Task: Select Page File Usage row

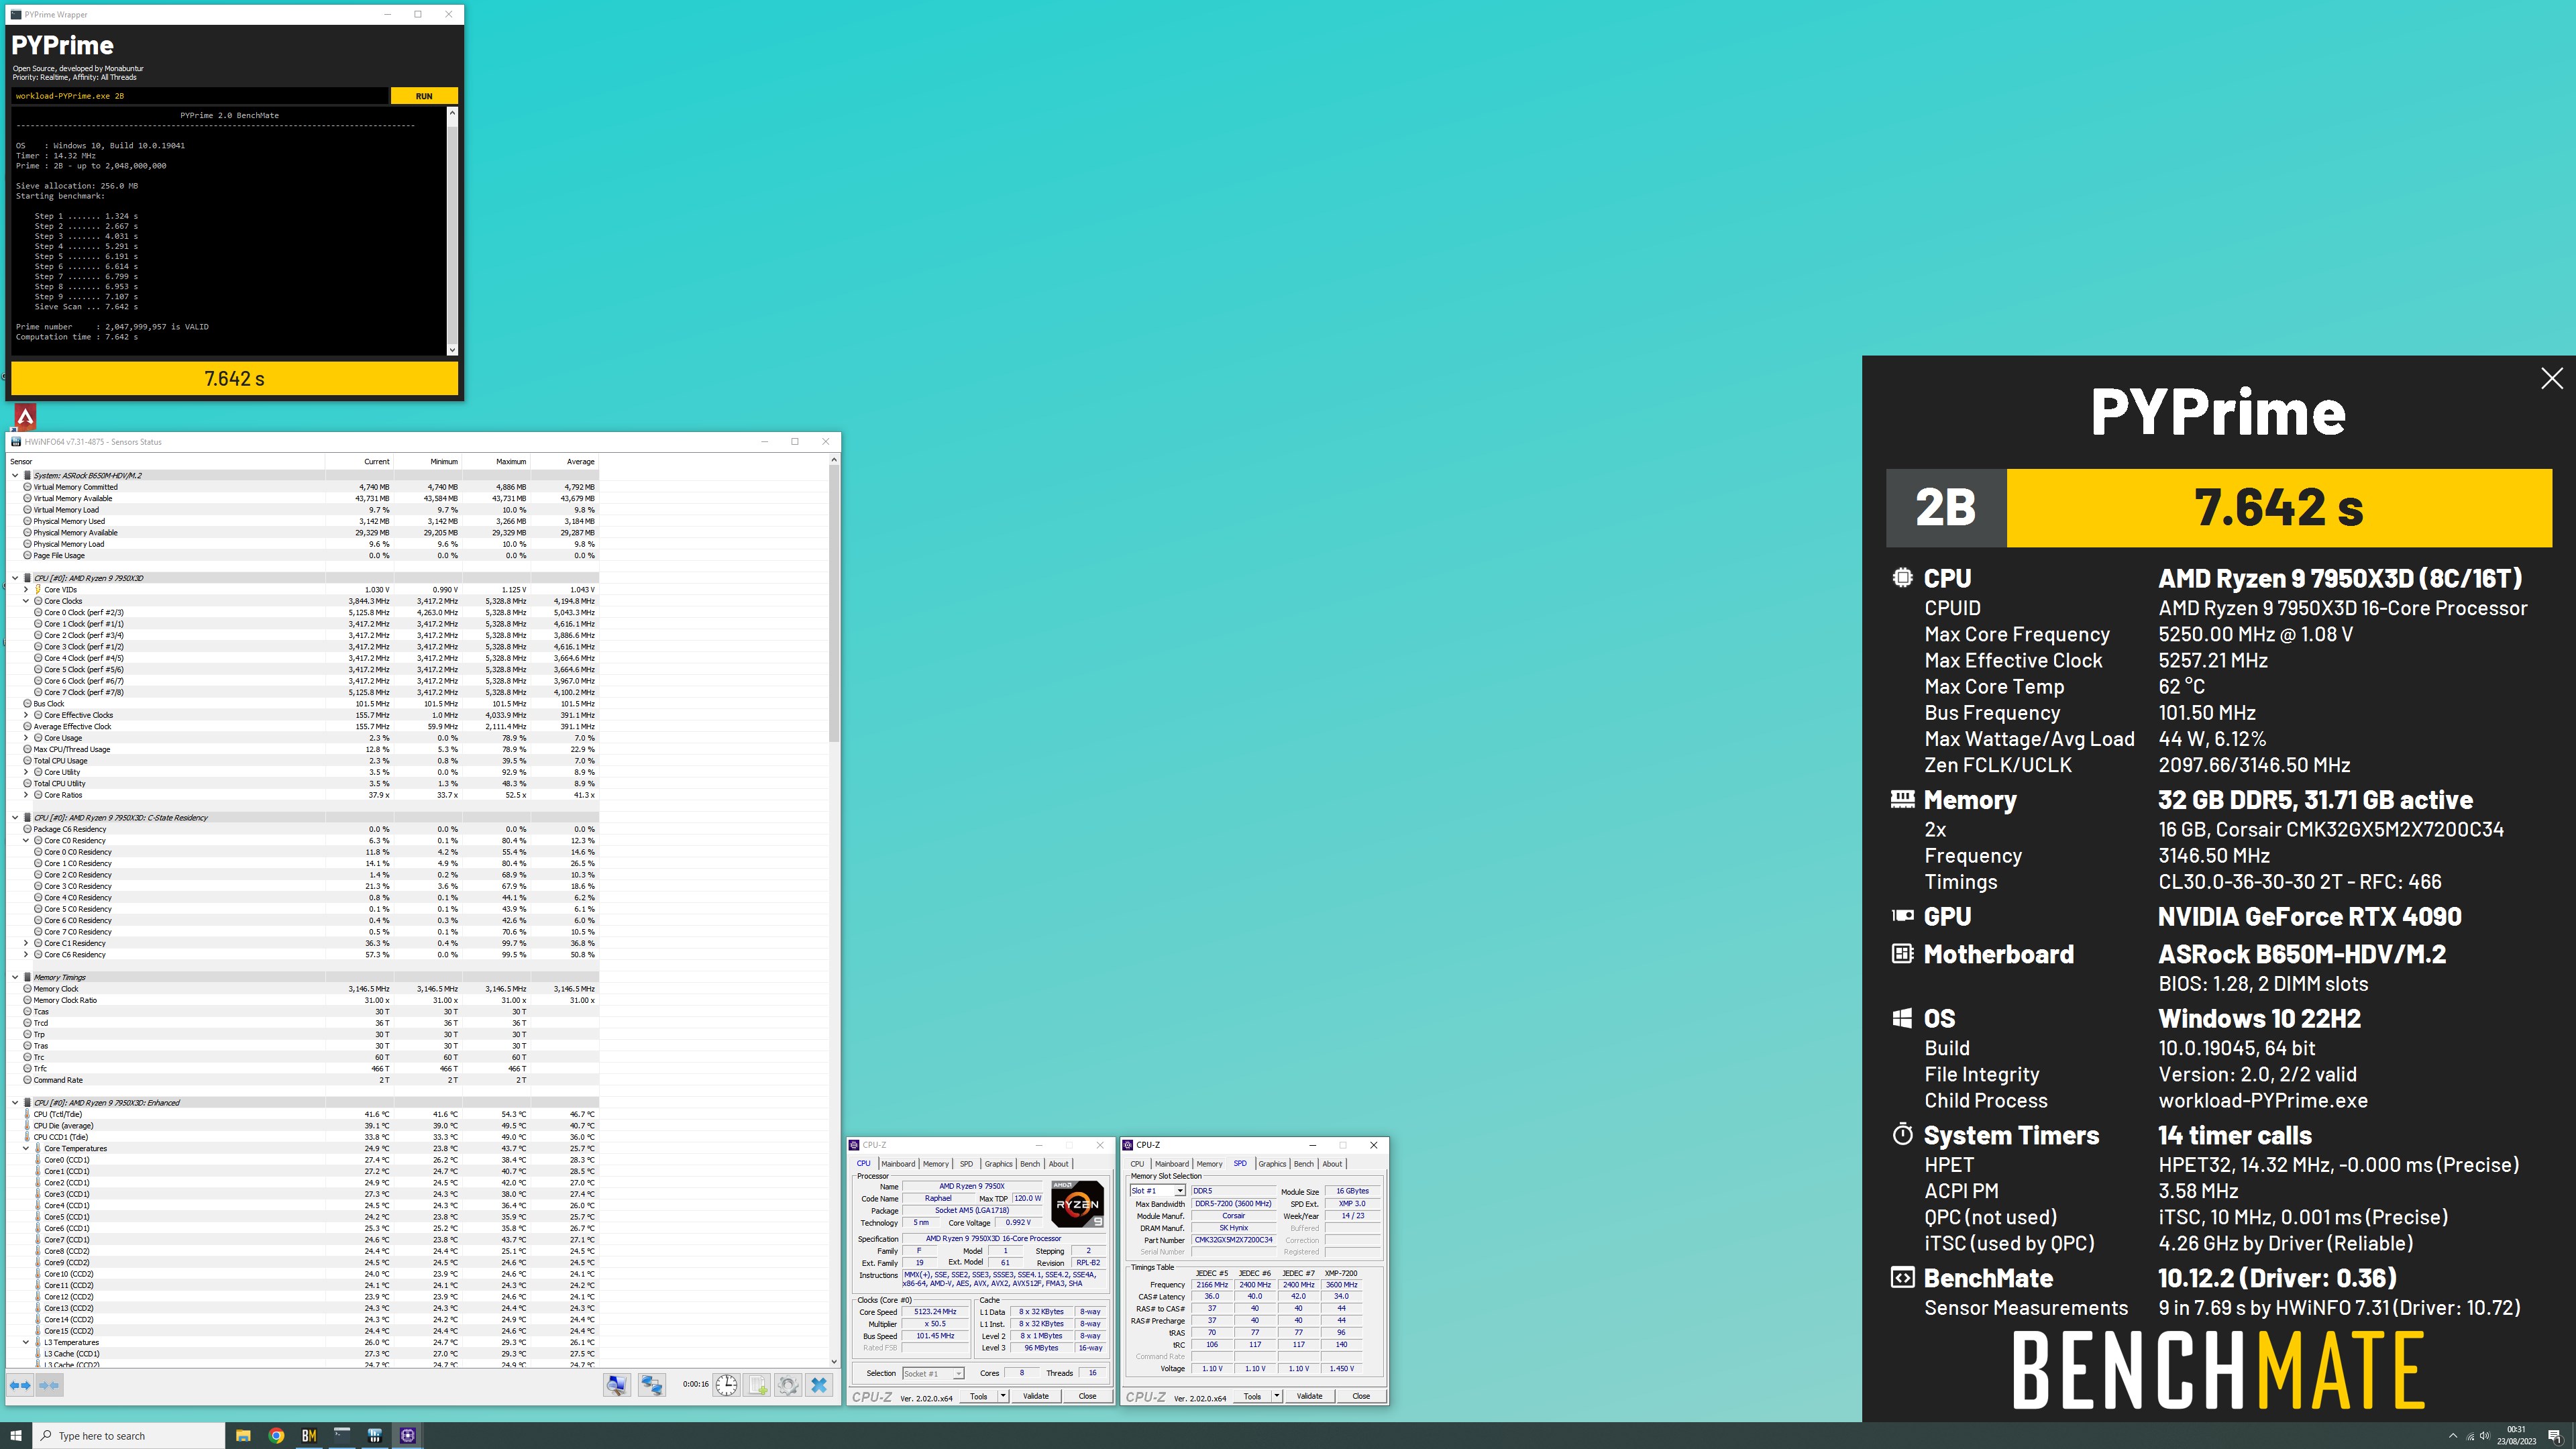Action: pos(303,555)
